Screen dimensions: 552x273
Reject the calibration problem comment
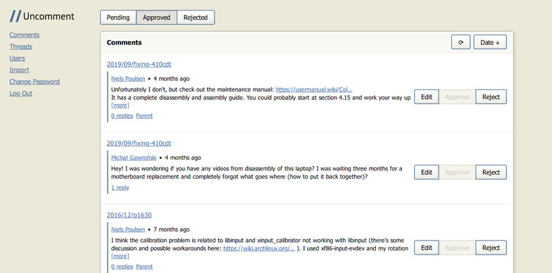click(491, 248)
